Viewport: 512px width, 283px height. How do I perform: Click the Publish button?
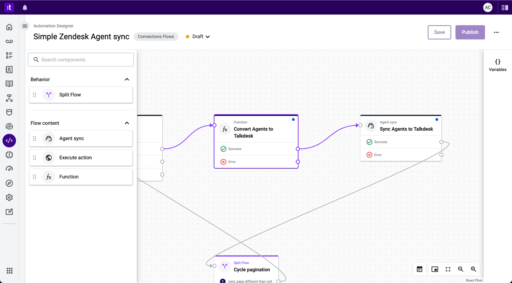point(470,32)
